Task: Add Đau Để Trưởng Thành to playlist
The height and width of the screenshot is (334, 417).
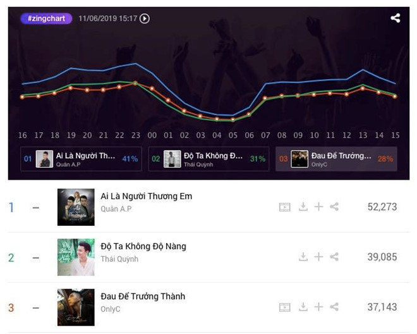Action: coord(318,307)
